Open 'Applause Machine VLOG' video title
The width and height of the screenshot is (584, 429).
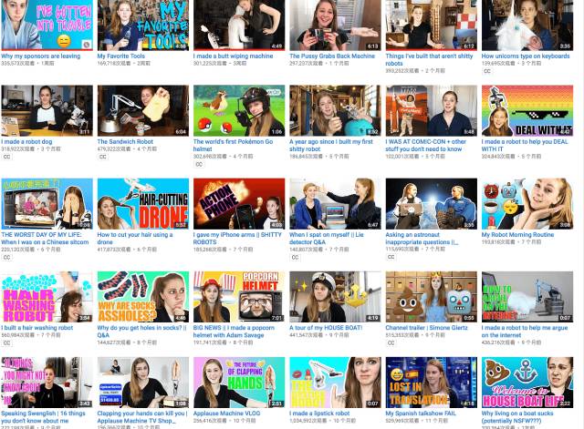coord(227,414)
